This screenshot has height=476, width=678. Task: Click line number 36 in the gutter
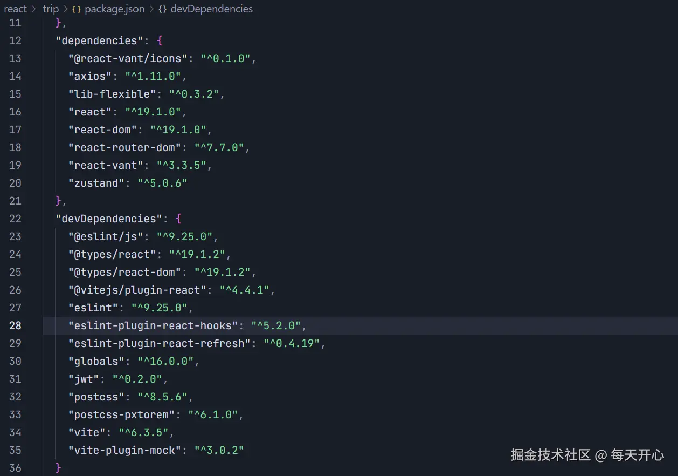point(16,468)
